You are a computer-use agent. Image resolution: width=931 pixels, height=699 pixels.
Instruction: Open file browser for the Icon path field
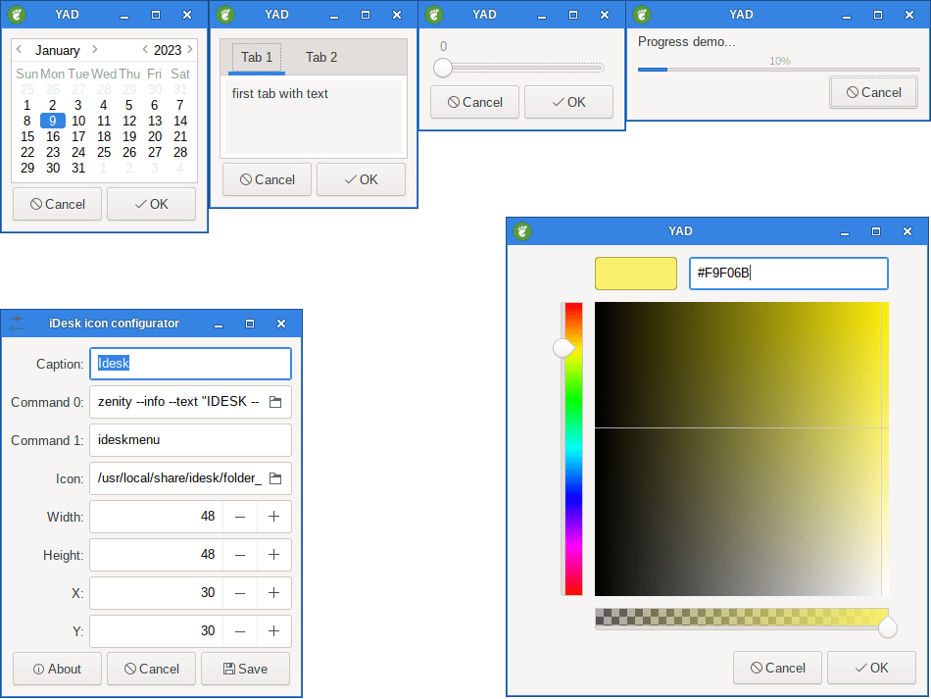tap(277, 478)
